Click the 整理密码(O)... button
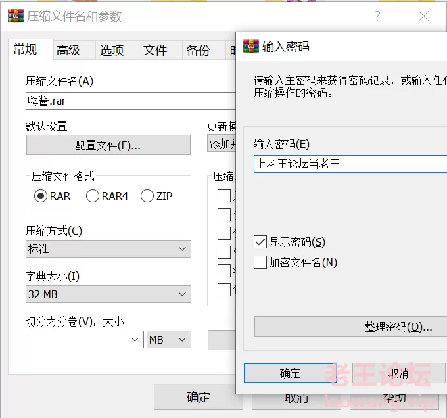Image resolution: width=447 pixels, height=418 pixels. 350,326
